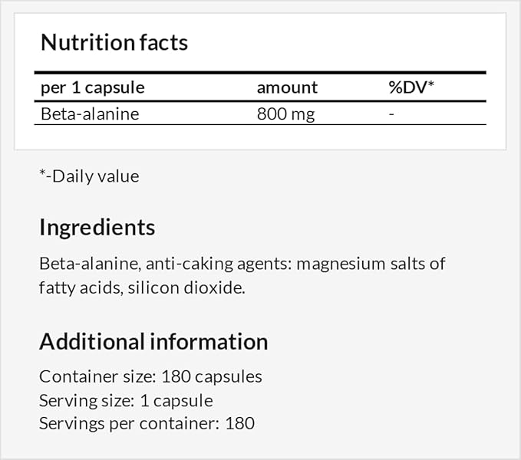The height and width of the screenshot is (460, 521).
Task: Select the "Container size: 180 capsules" line
Action: [150, 376]
